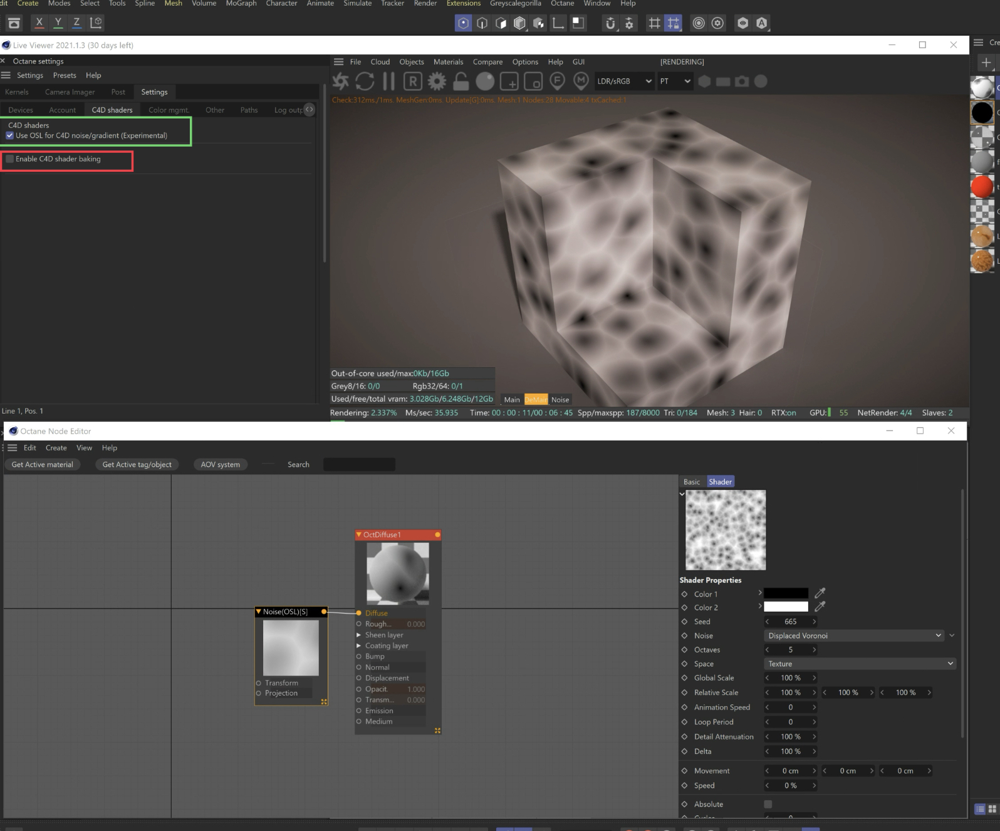Click the film region plus-square icon
The width and height of the screenshot is (1000, 831).
tap(509, 81)
